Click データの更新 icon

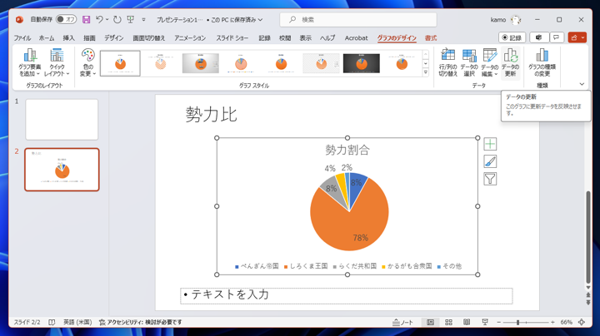pyautogui.click(x=511, y=62)
